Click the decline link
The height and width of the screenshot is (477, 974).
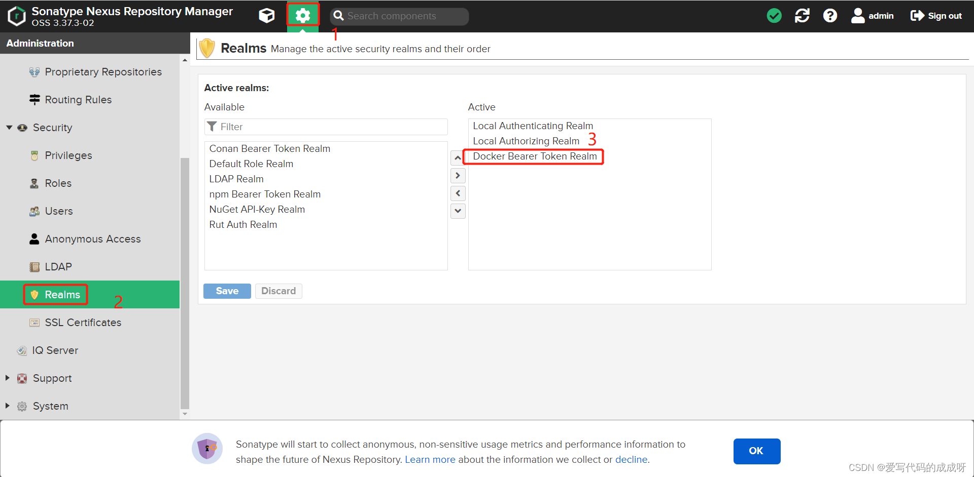pos(631,459)
